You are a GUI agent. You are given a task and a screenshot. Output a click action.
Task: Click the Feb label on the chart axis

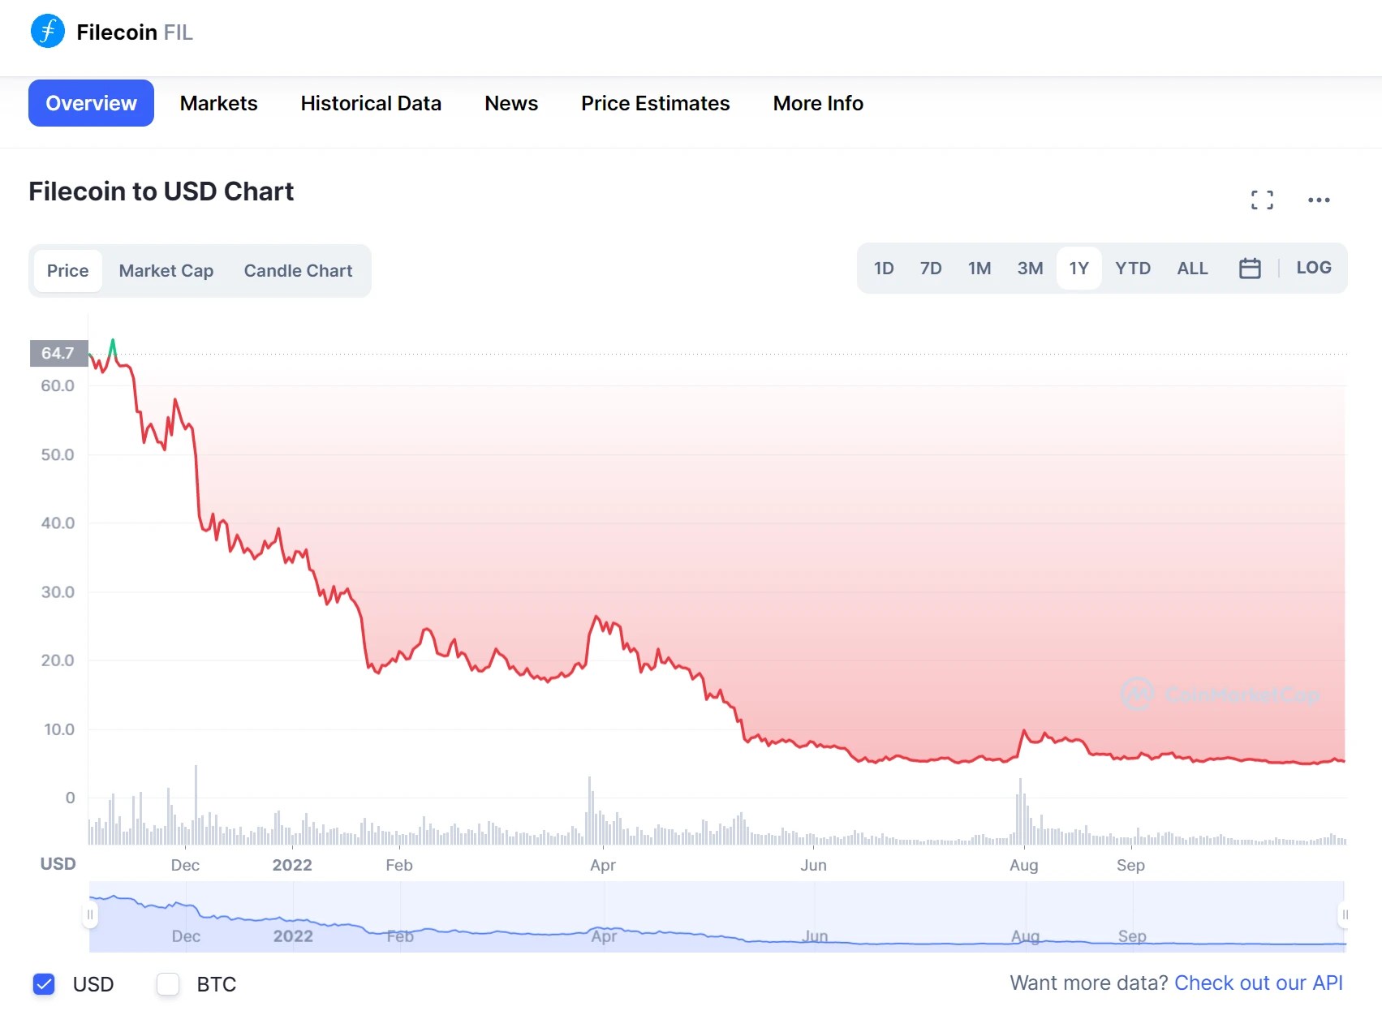coord(399,865)
